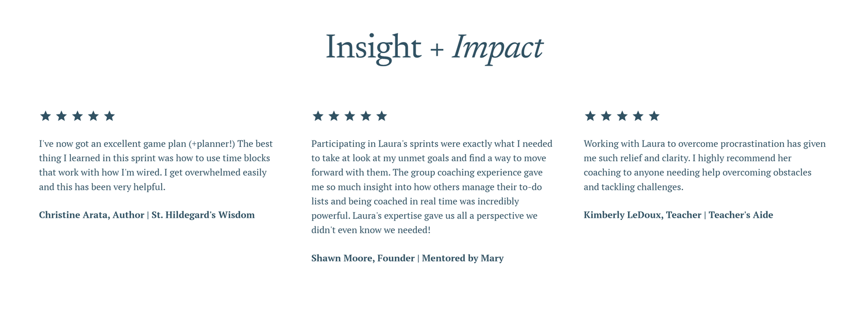The image size is (866, 327).
Task: Click the "Insight + Impact" heading
Action: [x=434, y=47]
